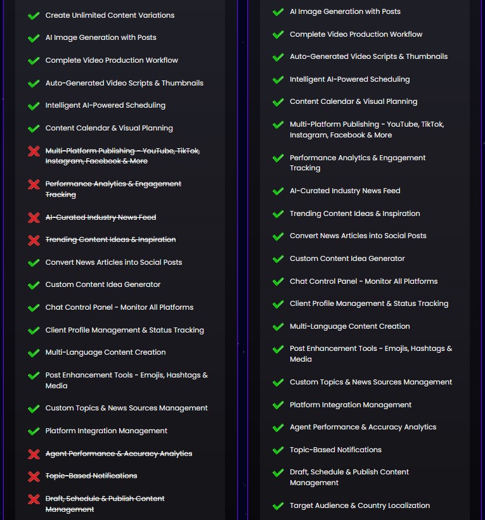The width and height of the screenshot is (485, 520).
Task: Click Create Unlimited Content Variations feature text
Action: pyautogui.click(x=110, y=15)
